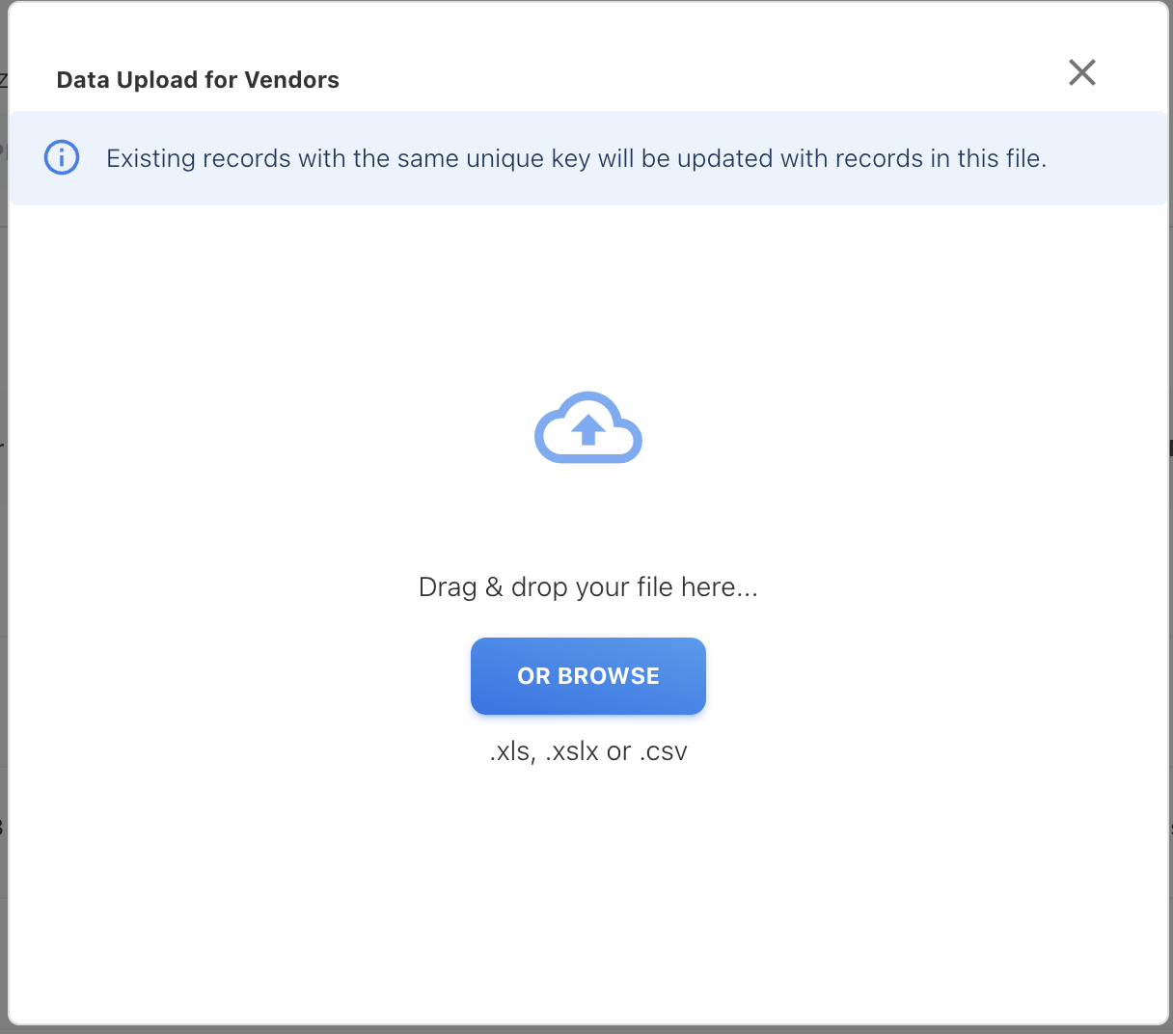The width and height of the screenshot is (1173, 1034).
Task: Click the cloud upload icon
Action: 588,427
